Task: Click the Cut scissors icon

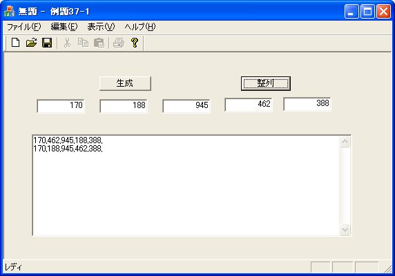Action: 67,43
